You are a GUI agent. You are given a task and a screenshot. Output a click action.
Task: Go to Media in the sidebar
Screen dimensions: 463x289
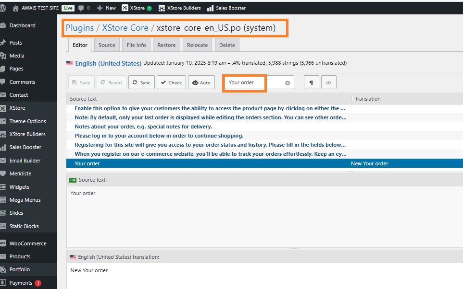[16, 56]
